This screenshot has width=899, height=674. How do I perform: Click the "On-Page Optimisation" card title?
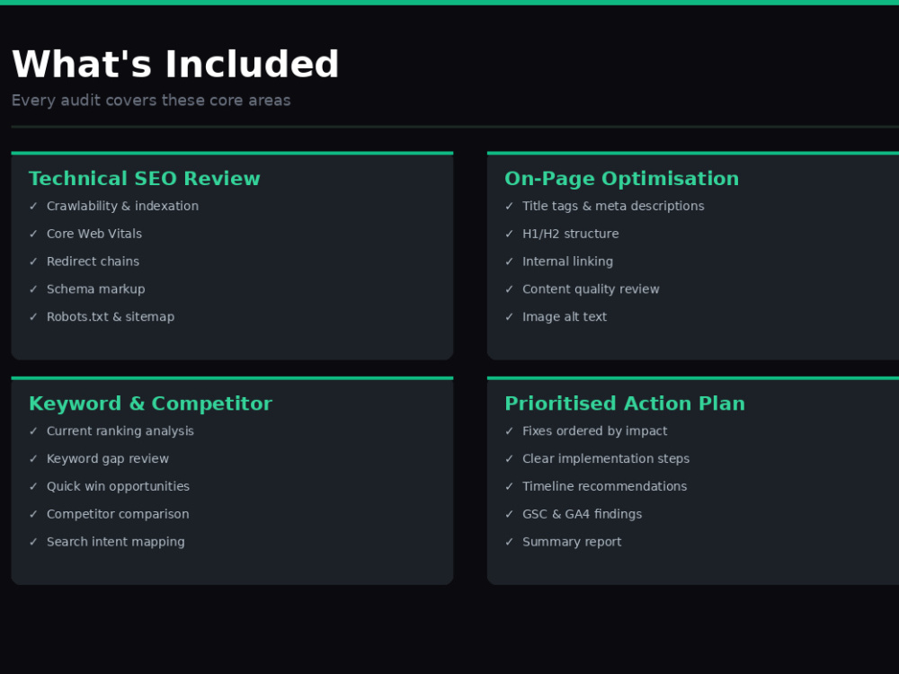pyautogui.click(x=621, y=178)
